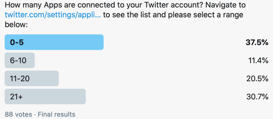Choose the 6-10 poll option bar
The width and height of the screenshot is (273, 119).
(20, 60)
